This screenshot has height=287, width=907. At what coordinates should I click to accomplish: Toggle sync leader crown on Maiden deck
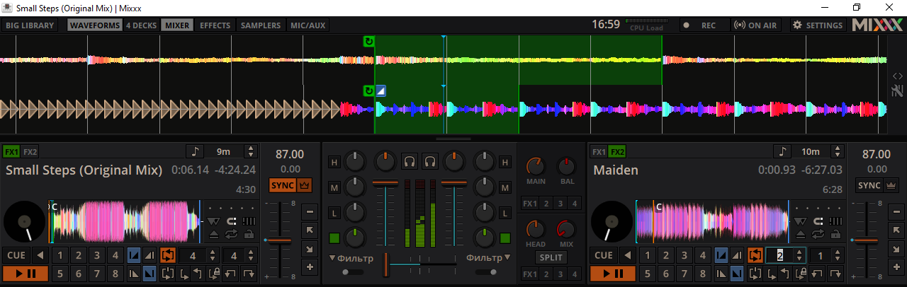click(891, 185)
